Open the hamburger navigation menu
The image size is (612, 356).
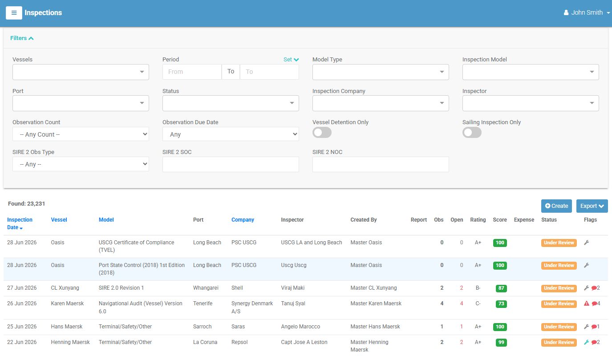(14, 12)
